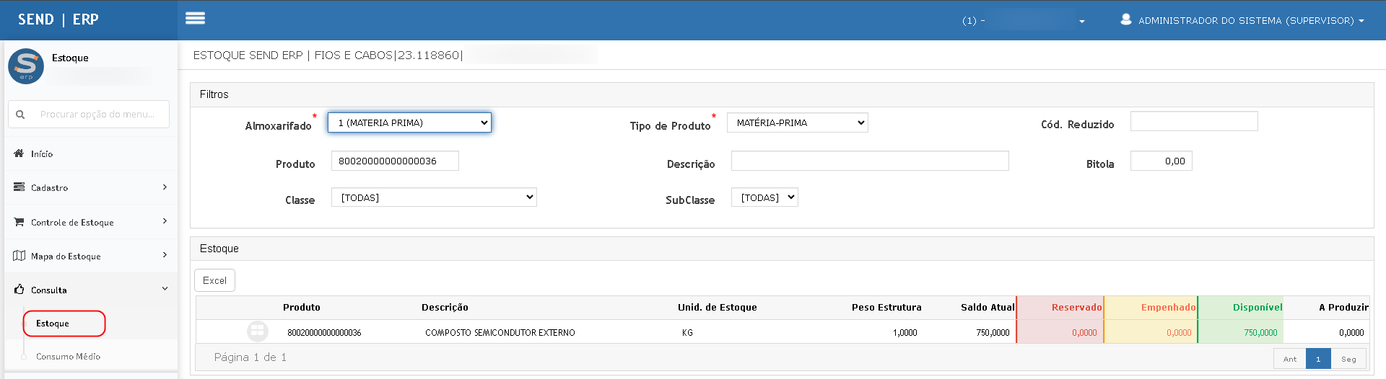This screenshot has width=1386, height=379.
Task: Click the shopping cart icon for Controle de Estoque
Action: (19, 222)
